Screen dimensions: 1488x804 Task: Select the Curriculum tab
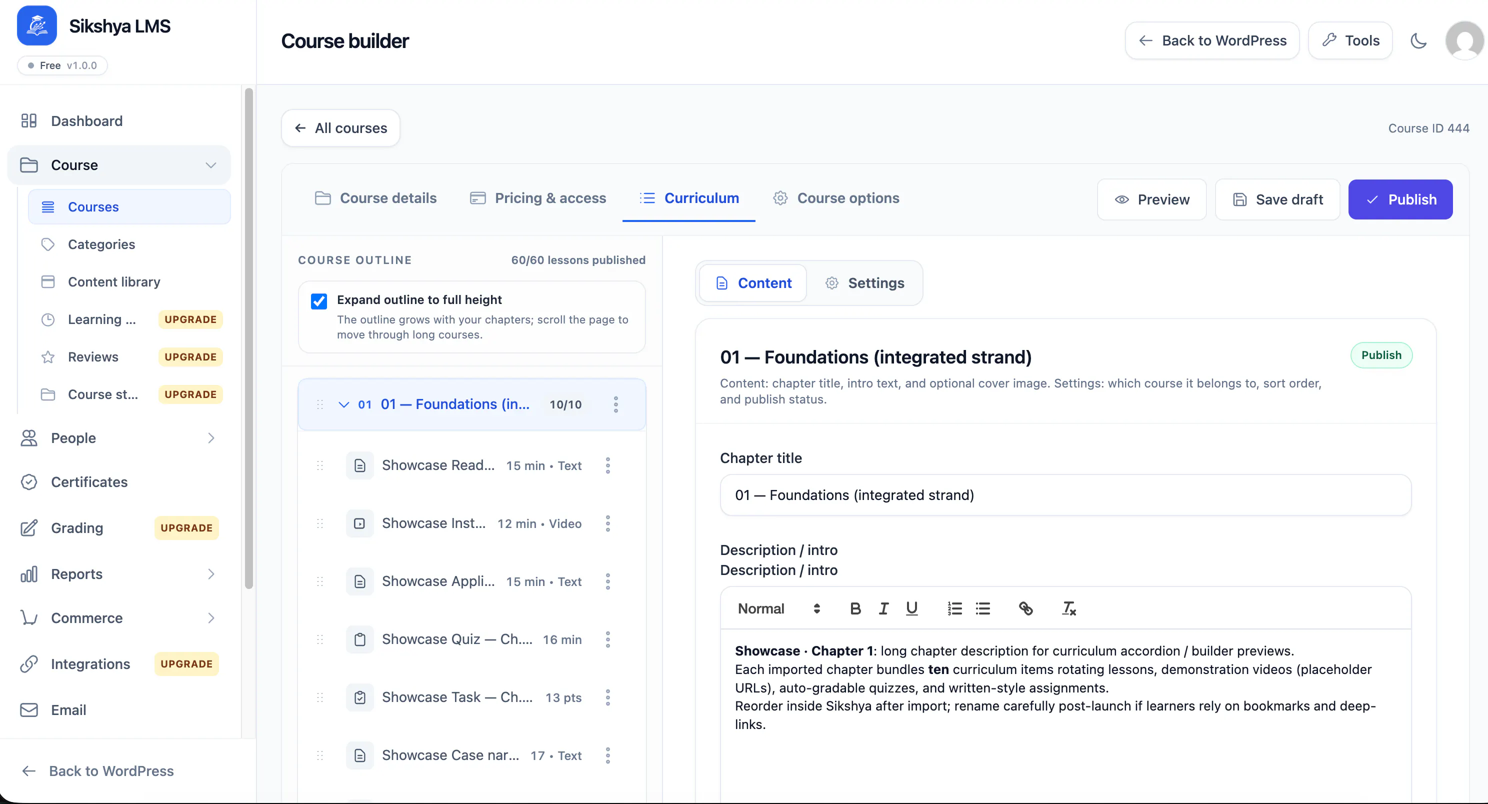688,198
